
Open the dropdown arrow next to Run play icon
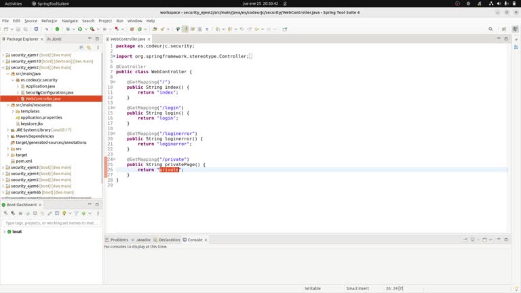pyautogui.click(x=85, y=29)
